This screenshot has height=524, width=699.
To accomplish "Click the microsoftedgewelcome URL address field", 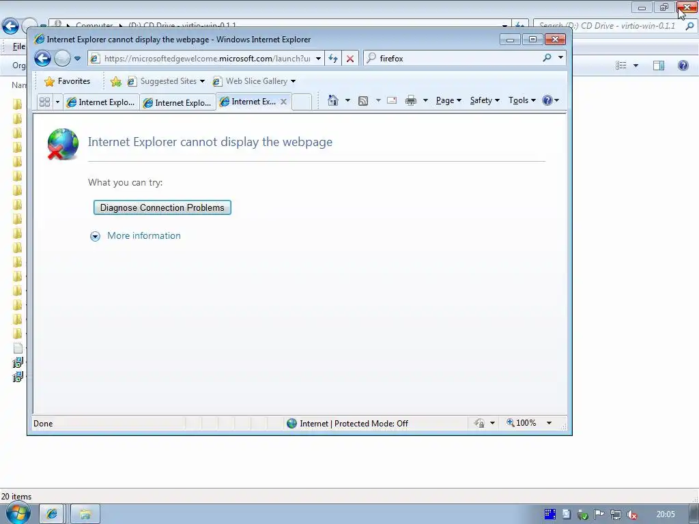I will (207, 59).
